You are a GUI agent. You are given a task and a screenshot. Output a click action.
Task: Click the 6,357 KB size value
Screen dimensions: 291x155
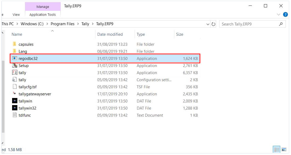[x=190, y=73]
